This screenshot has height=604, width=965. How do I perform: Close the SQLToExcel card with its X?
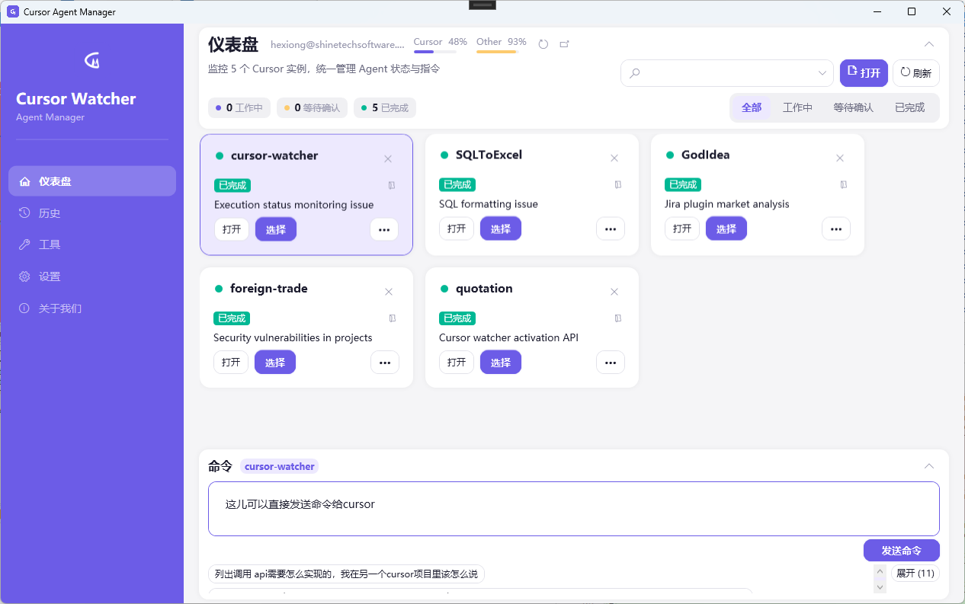pos(614,158)
